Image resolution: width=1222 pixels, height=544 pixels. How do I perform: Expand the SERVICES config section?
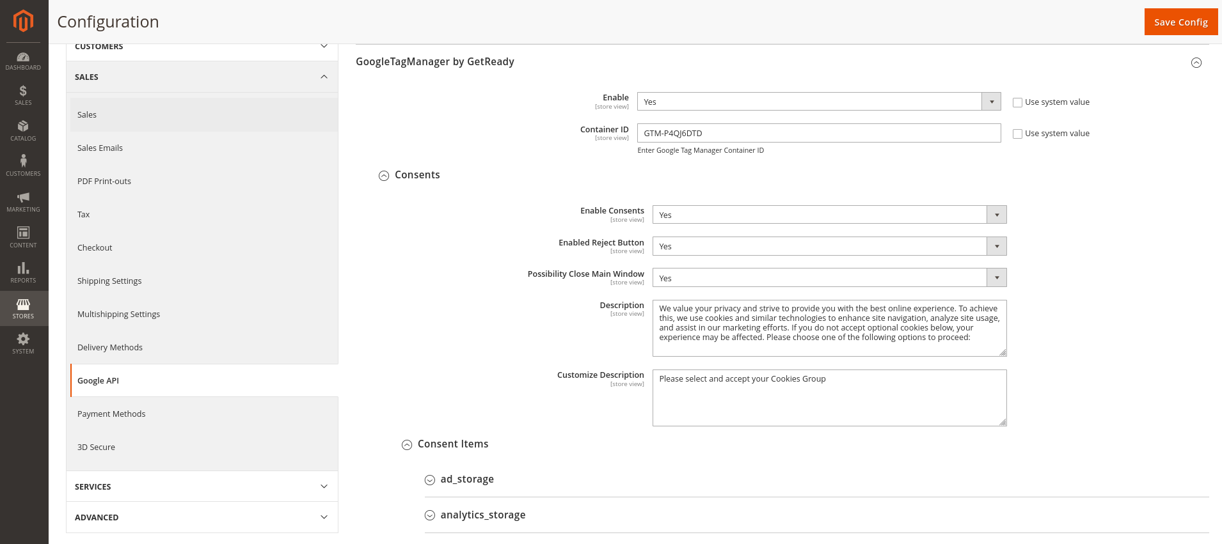coord(202,486)
